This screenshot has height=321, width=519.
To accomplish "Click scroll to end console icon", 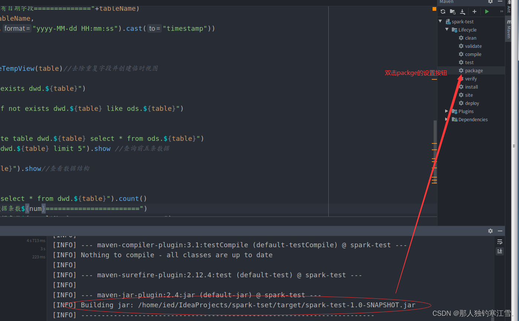I will point(500,251).
